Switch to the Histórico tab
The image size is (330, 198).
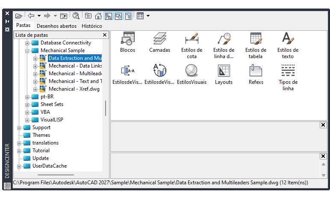pyautogui.click(x=92, y=26)
